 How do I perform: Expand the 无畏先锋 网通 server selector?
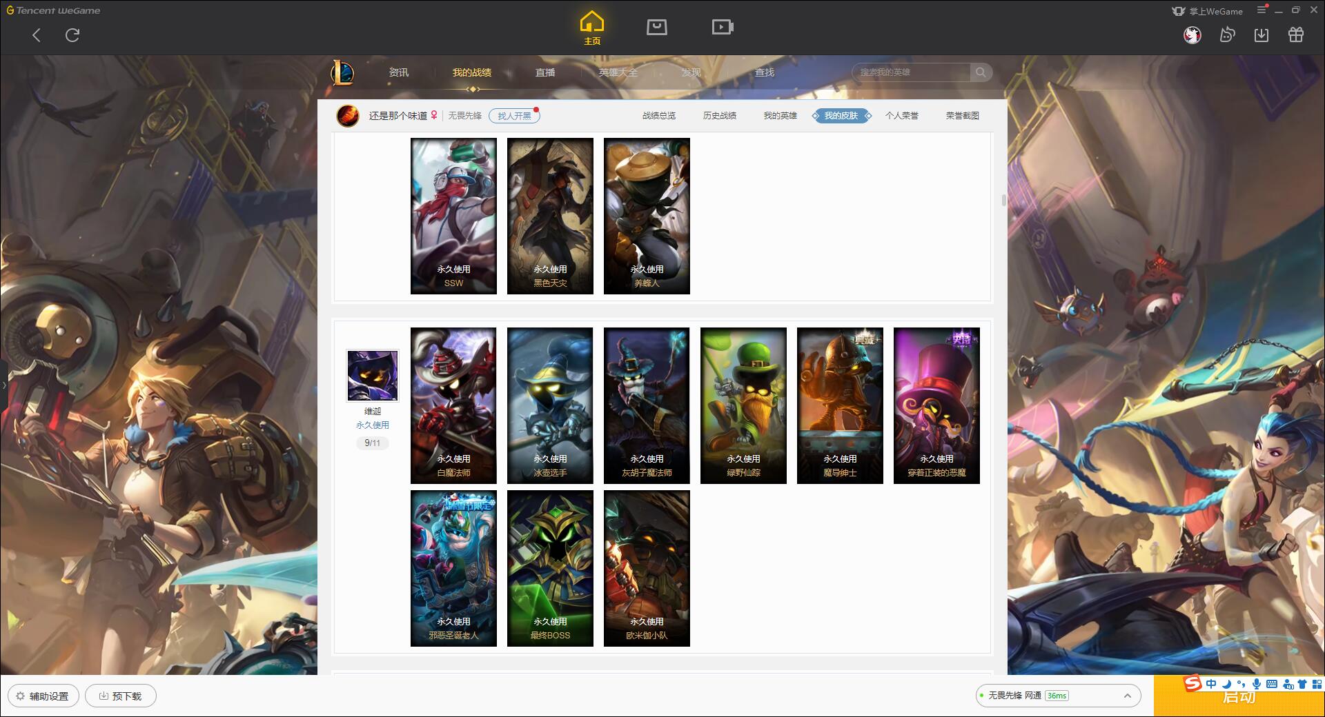tap(1057, 696)
